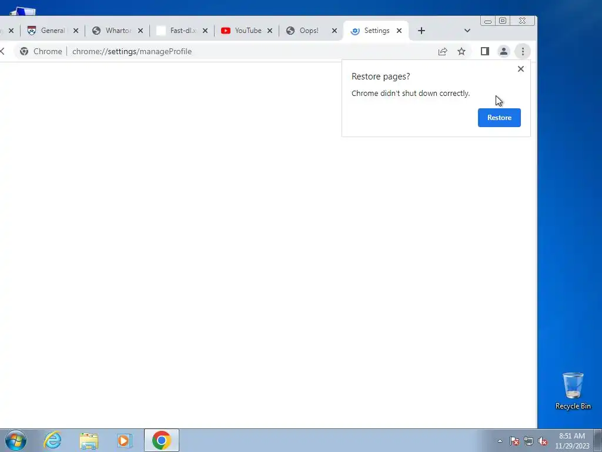602x452 pixels.
Task: Open Windows Explorer from taskbar
Action: (89, 440)
